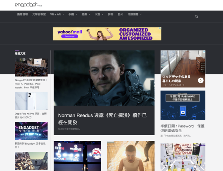Click the EA Sports article thumbnail
Screen dimensions: 223x171
click(x=77, y=156)
